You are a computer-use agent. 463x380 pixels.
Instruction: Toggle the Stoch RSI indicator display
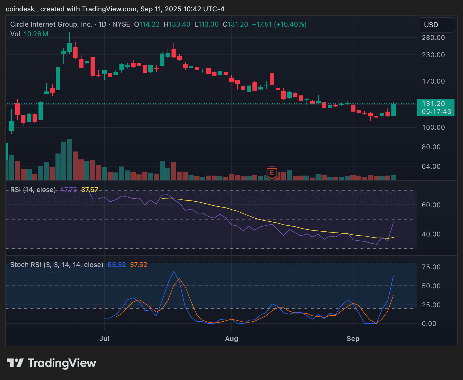coord(57,265)
